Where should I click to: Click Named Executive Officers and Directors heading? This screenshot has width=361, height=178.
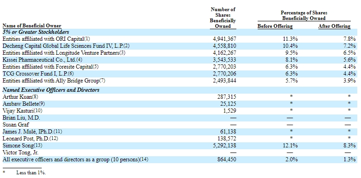click(51, 90)
